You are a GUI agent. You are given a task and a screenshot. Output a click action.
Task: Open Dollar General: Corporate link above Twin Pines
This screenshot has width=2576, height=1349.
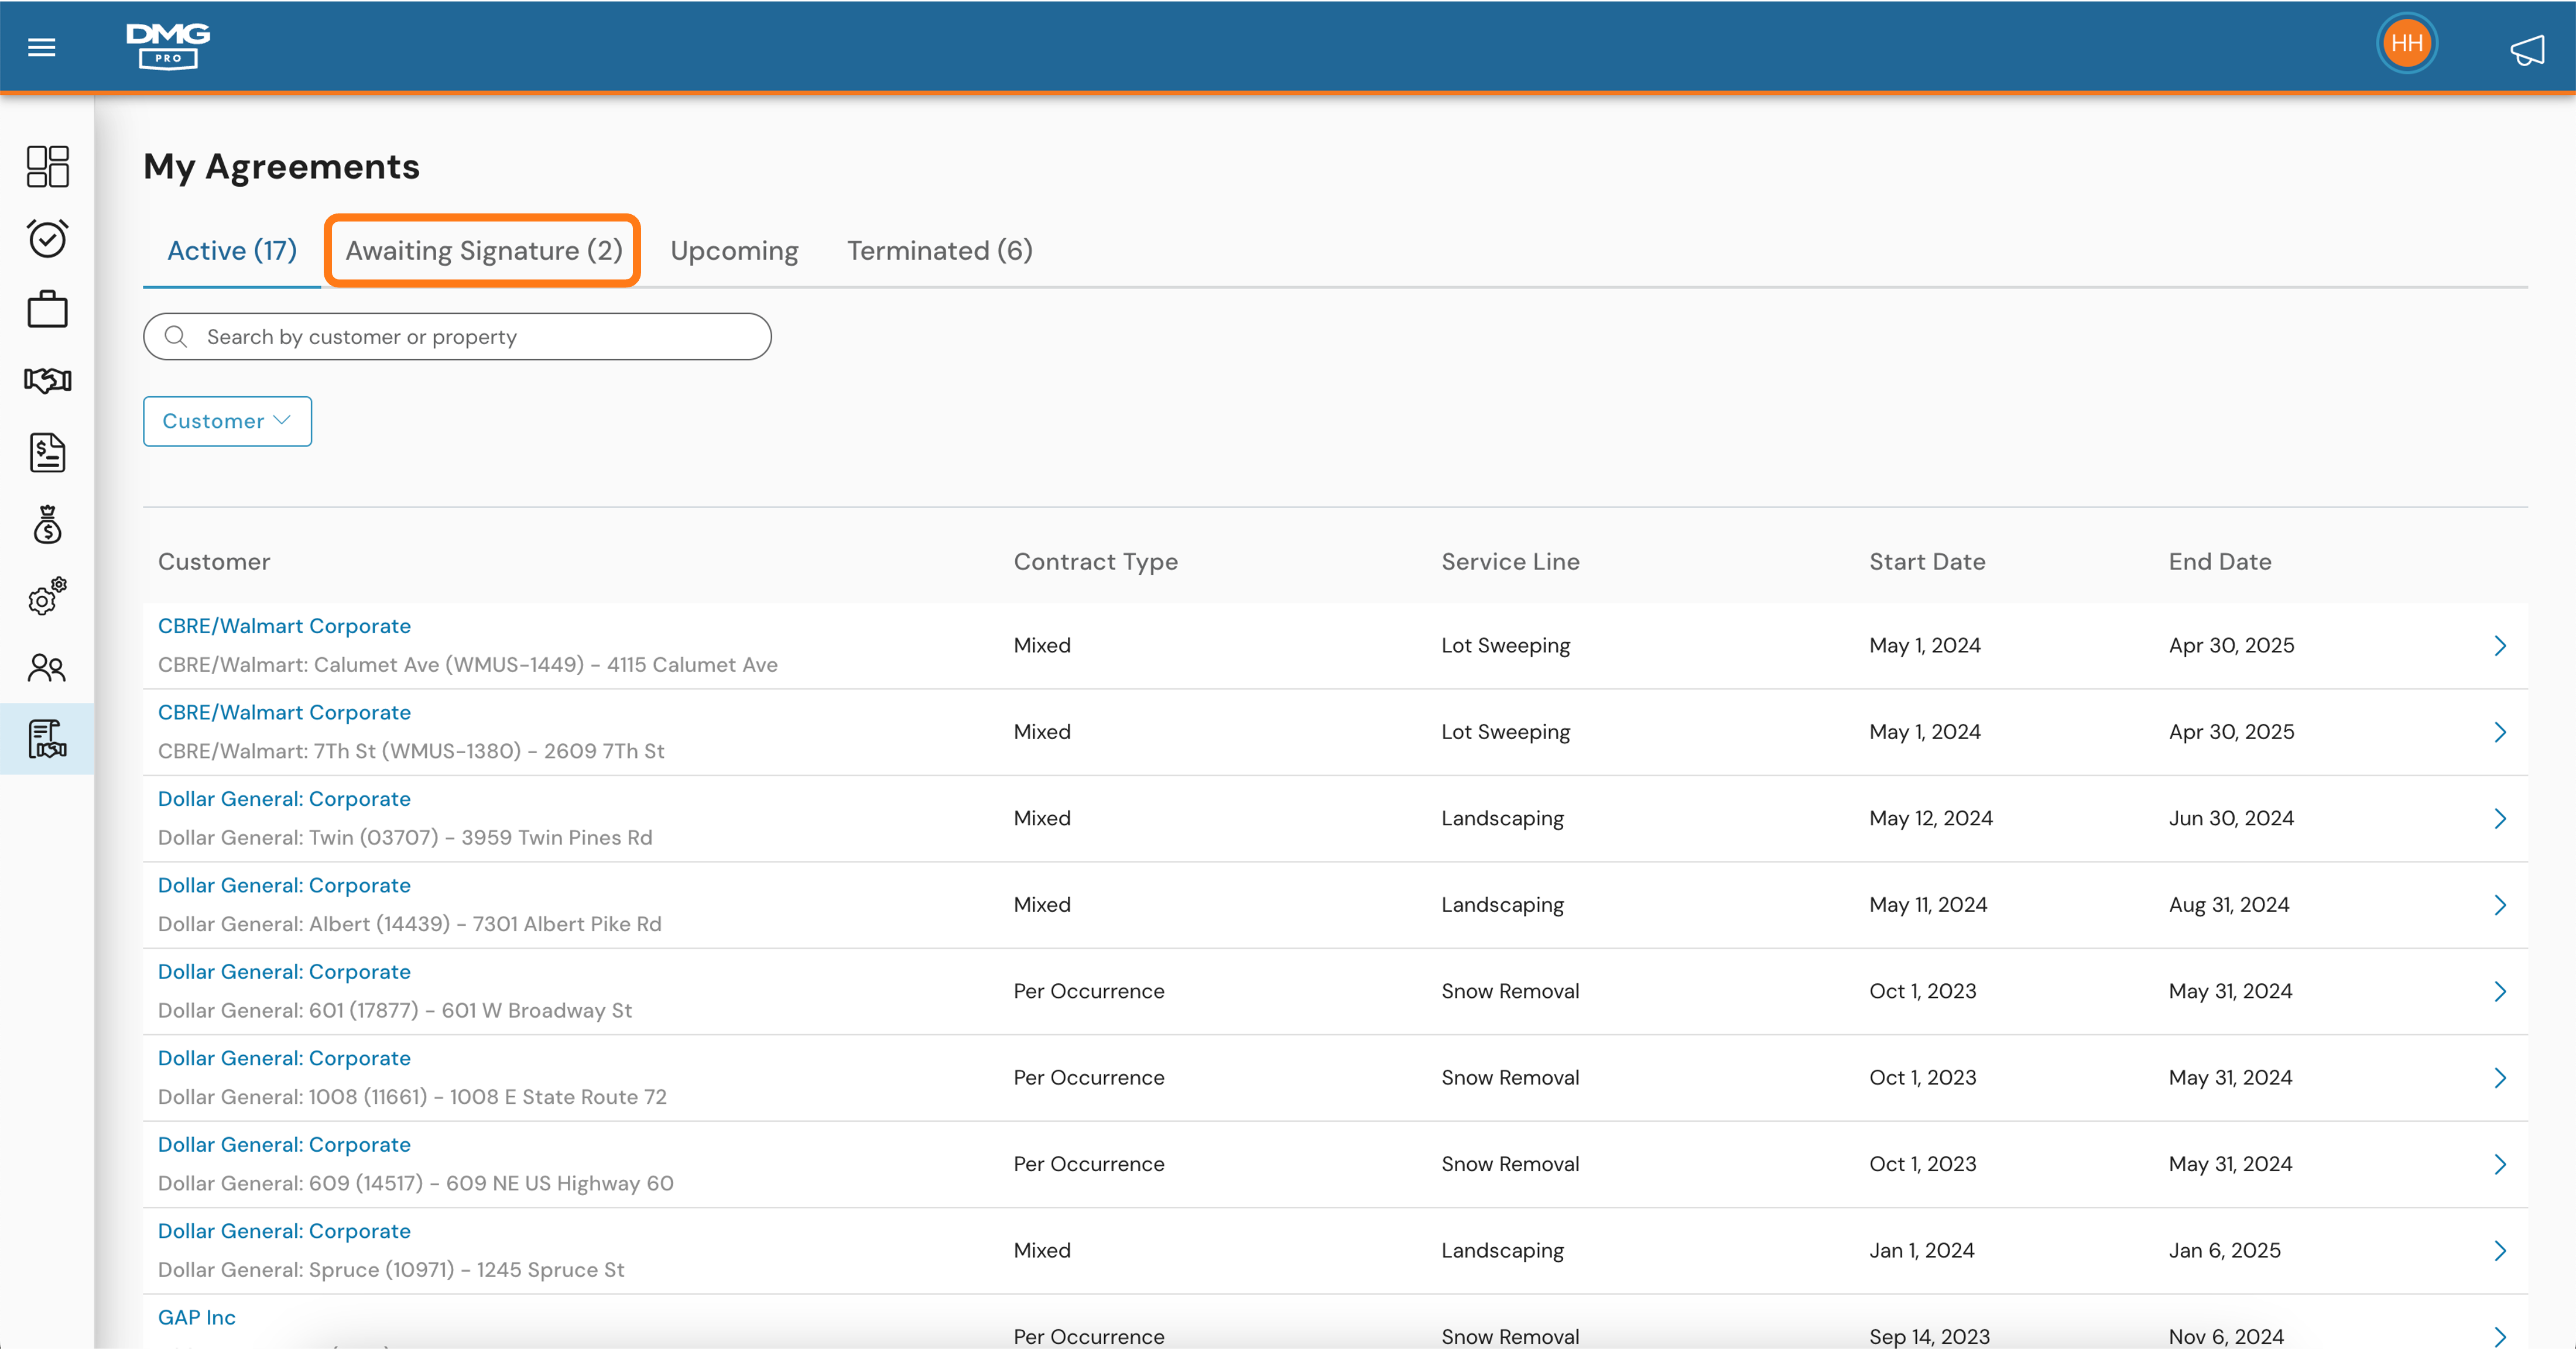[x=284, y=799]
